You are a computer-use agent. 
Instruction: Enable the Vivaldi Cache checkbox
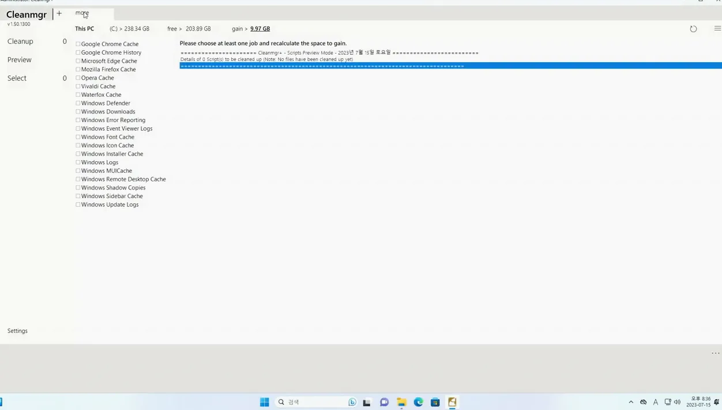tap(78, 86)
